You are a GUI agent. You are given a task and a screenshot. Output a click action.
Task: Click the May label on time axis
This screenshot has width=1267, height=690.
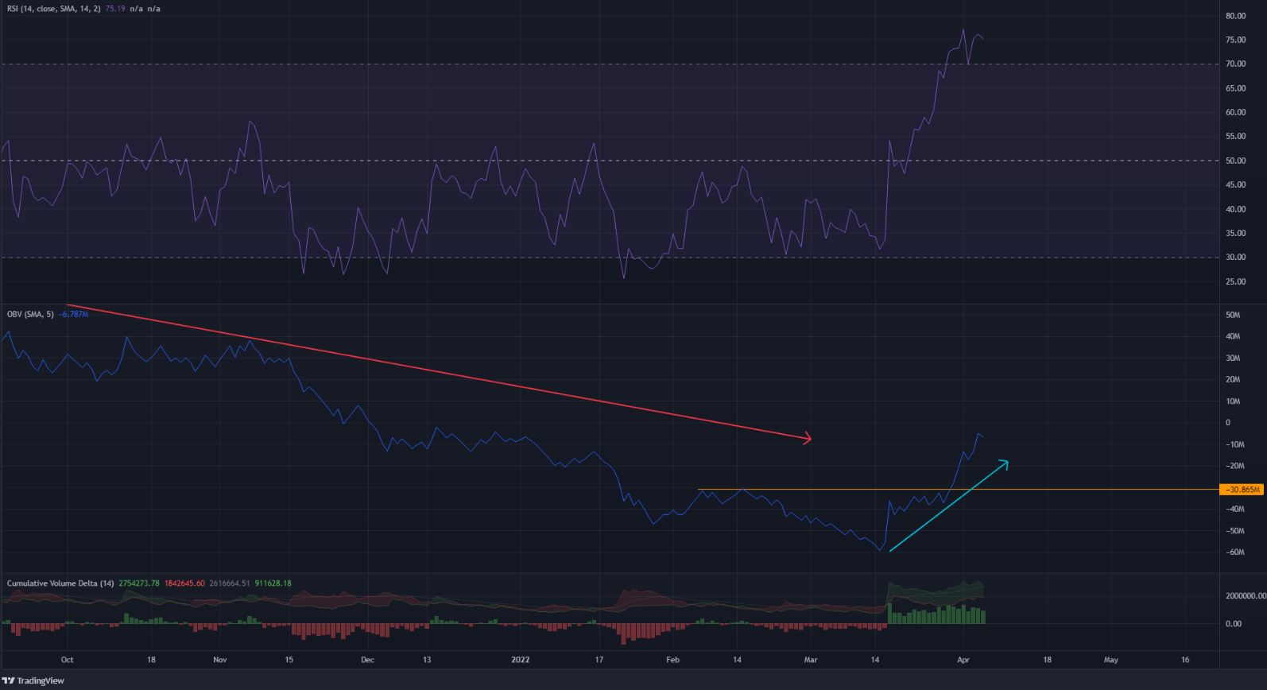click(1110, 660)
